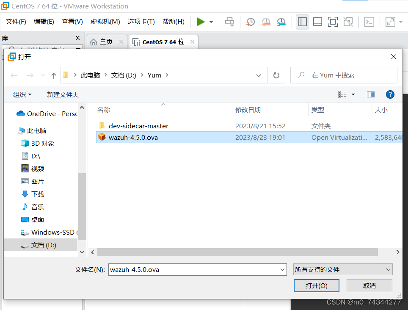Select Windows-SSD drive in navigation pane
408x310 pixels.
[x=49, y=232]
